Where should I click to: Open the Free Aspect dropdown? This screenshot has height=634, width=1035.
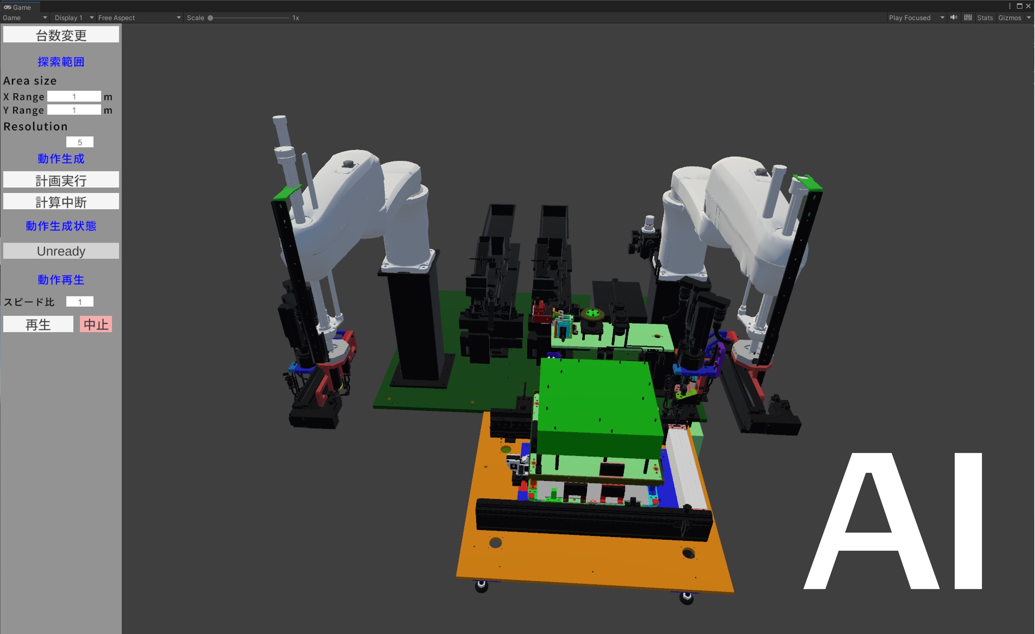click(x=139, y=18)
